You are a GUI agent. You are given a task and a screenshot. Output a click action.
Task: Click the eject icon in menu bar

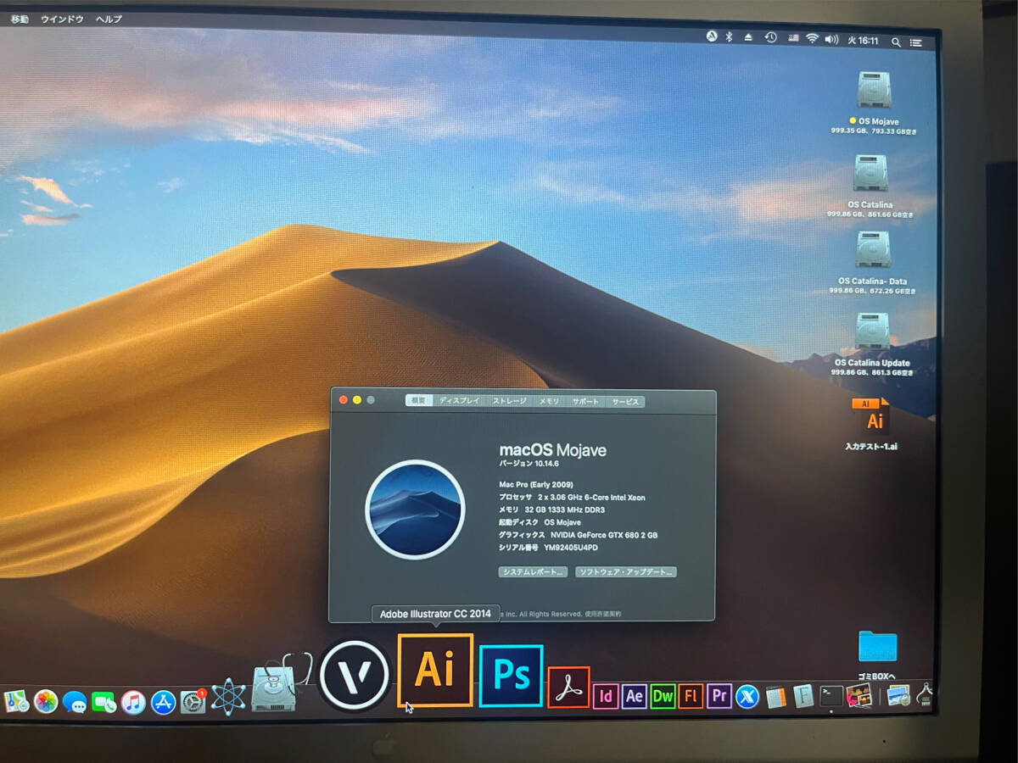(749, 37)
